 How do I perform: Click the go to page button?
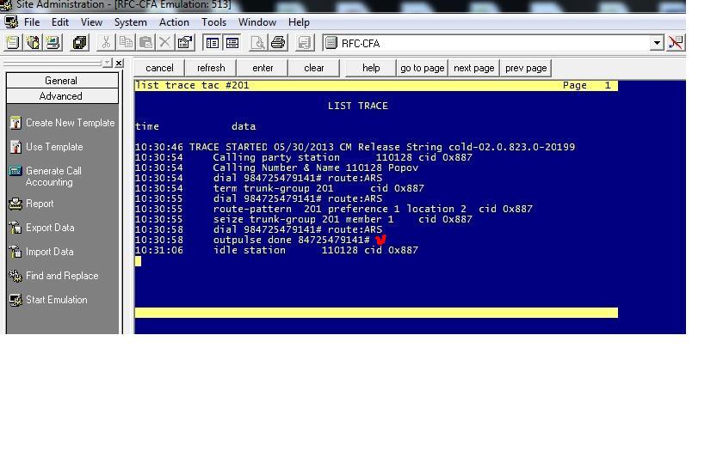422,68
